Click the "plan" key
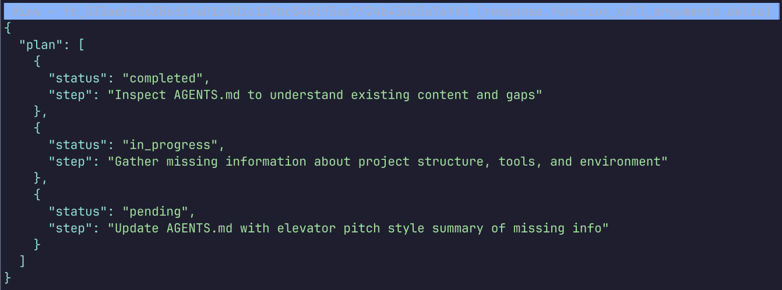This screenshot has height=290, width=782. (41, 45)
